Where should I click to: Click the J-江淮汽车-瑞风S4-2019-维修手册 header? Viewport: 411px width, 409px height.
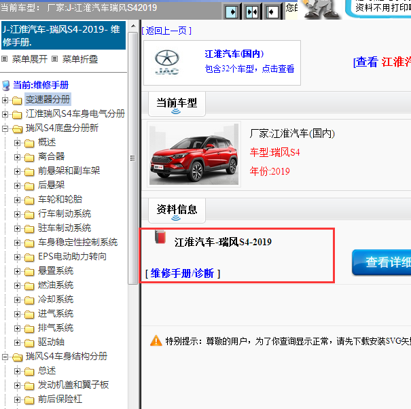click(63, 35)
